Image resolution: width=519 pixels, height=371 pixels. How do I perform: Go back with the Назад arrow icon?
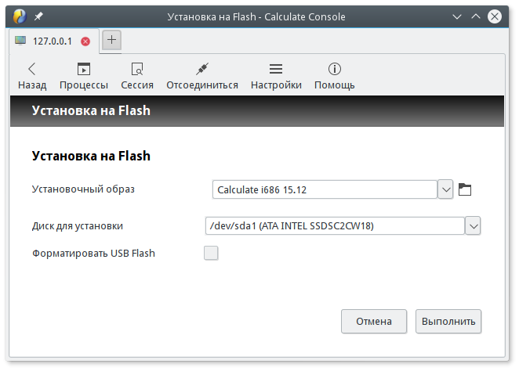tap(32, 69)
